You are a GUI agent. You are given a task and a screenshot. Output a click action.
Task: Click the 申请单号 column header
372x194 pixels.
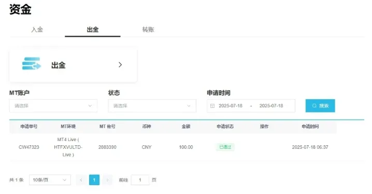[28, 127]
